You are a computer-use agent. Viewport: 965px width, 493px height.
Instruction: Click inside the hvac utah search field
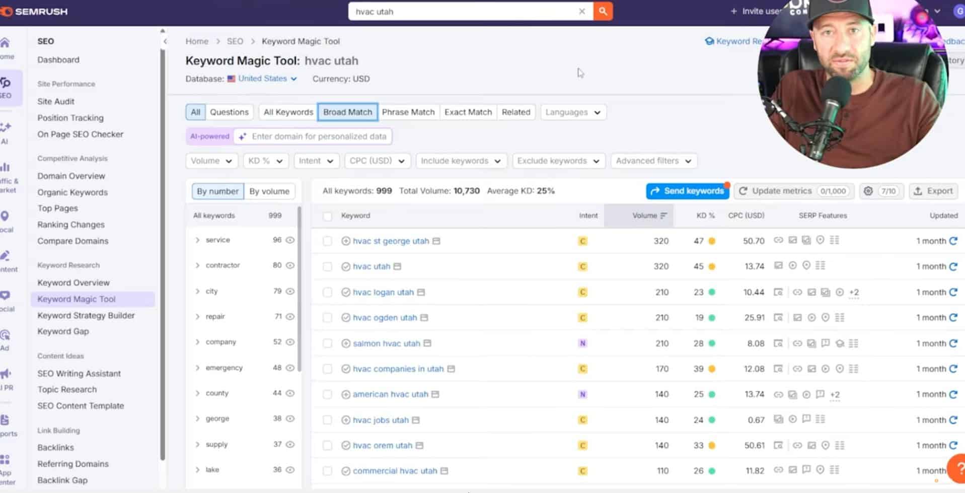[x=453, y=11]
